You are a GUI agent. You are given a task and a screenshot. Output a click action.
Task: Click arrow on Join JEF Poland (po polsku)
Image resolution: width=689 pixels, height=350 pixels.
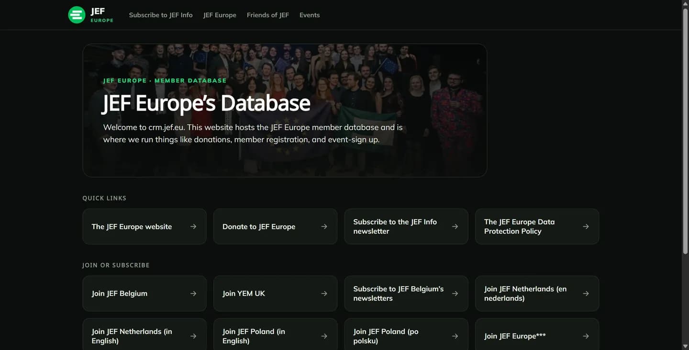coord(455,336)
